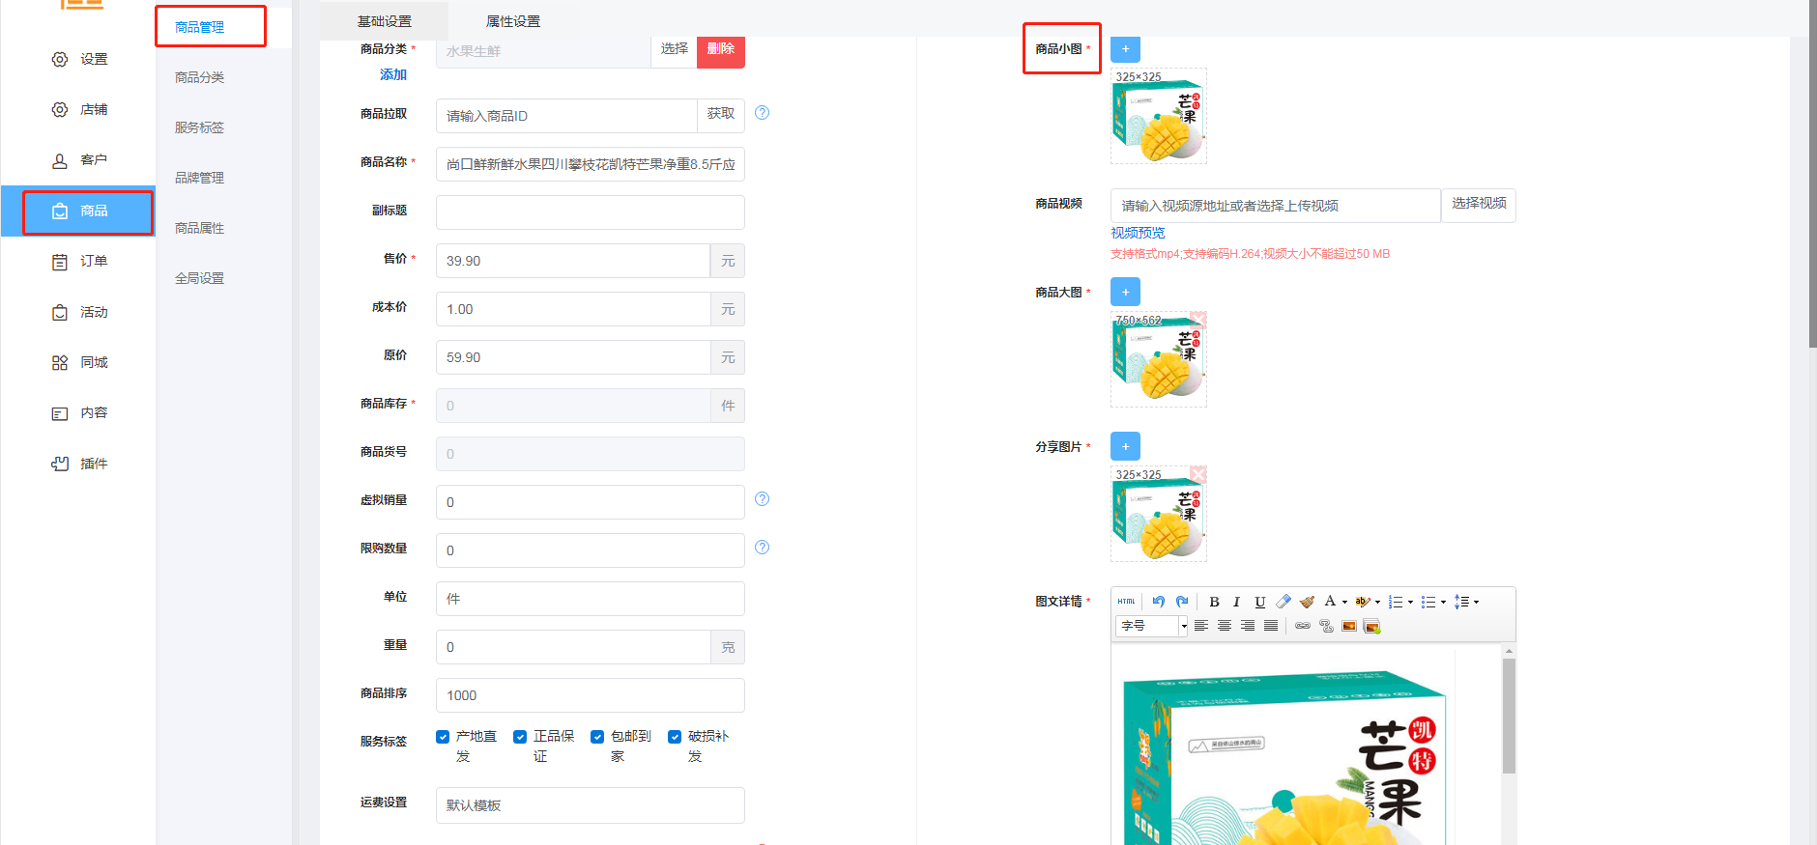This screenshot has height=845, width=1817.
Task: Justify text alignment
Action: (1271, 626)
